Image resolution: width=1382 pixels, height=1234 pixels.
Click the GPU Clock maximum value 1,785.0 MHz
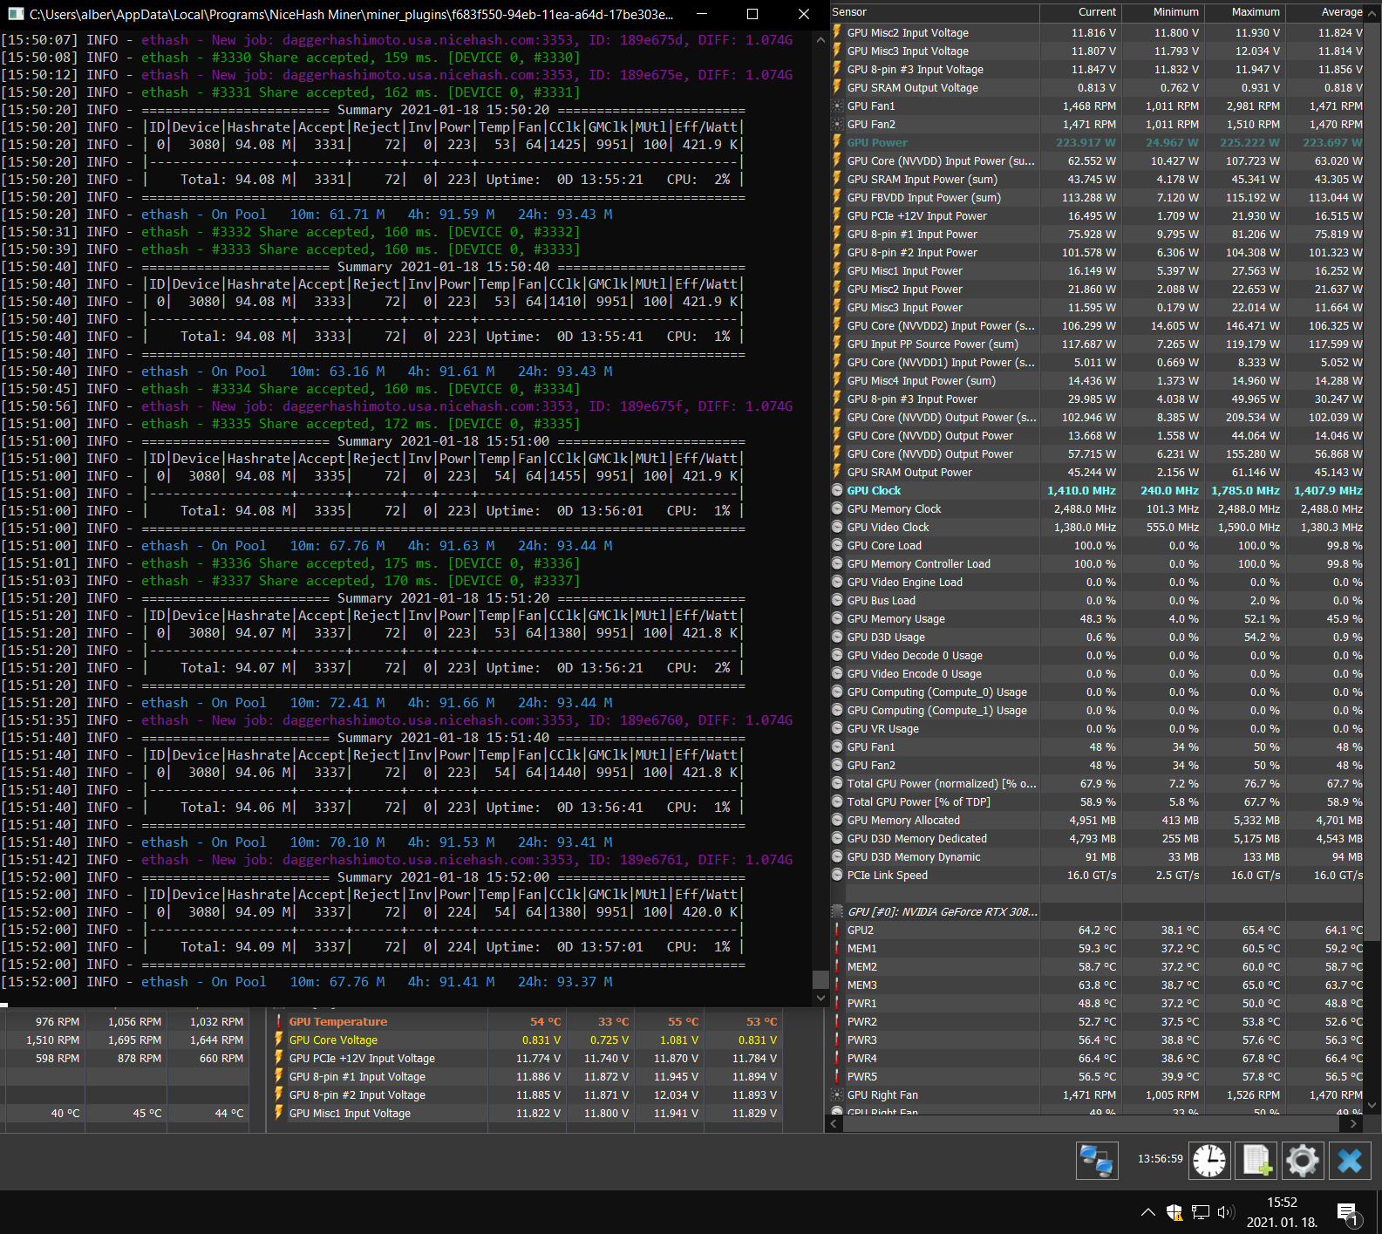click(x=1245, y=490)
